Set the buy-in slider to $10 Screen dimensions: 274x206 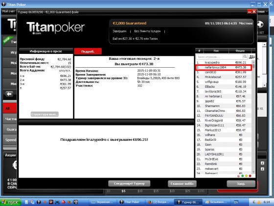pyautogui.click(x=140, y=191)
